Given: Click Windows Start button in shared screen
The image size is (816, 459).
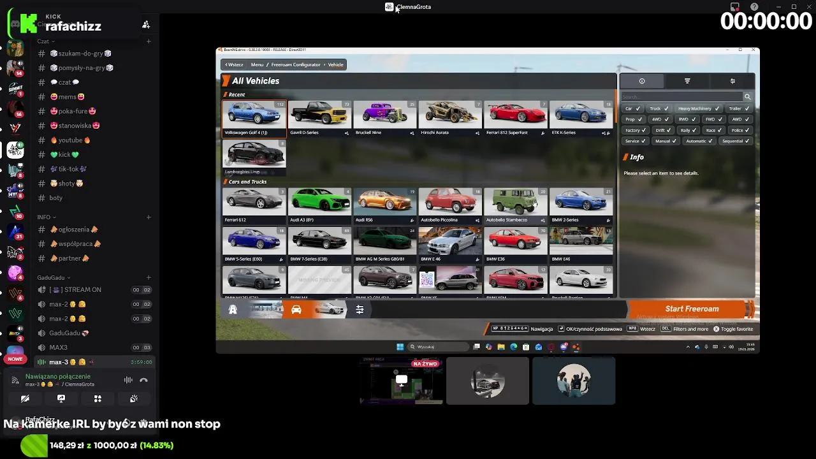Looking at the screenshot, I should (400, 347).
